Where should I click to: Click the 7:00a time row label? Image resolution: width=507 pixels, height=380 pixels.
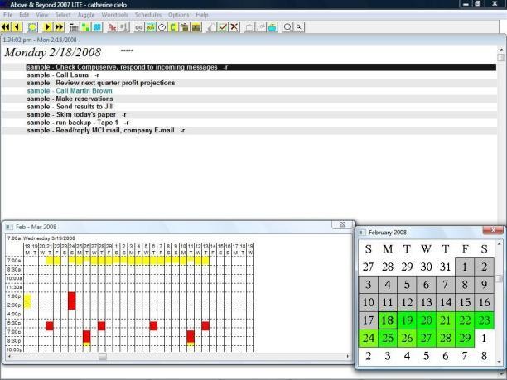point(14,261)
